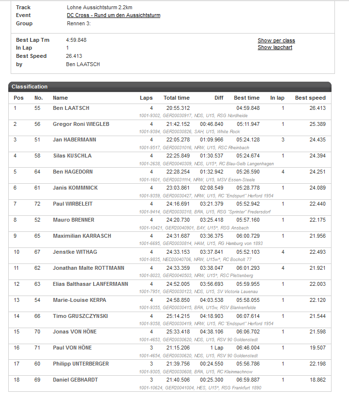Click the In lap column header
The height and width of the screenshot is (402, 349).
pos(277,98)
